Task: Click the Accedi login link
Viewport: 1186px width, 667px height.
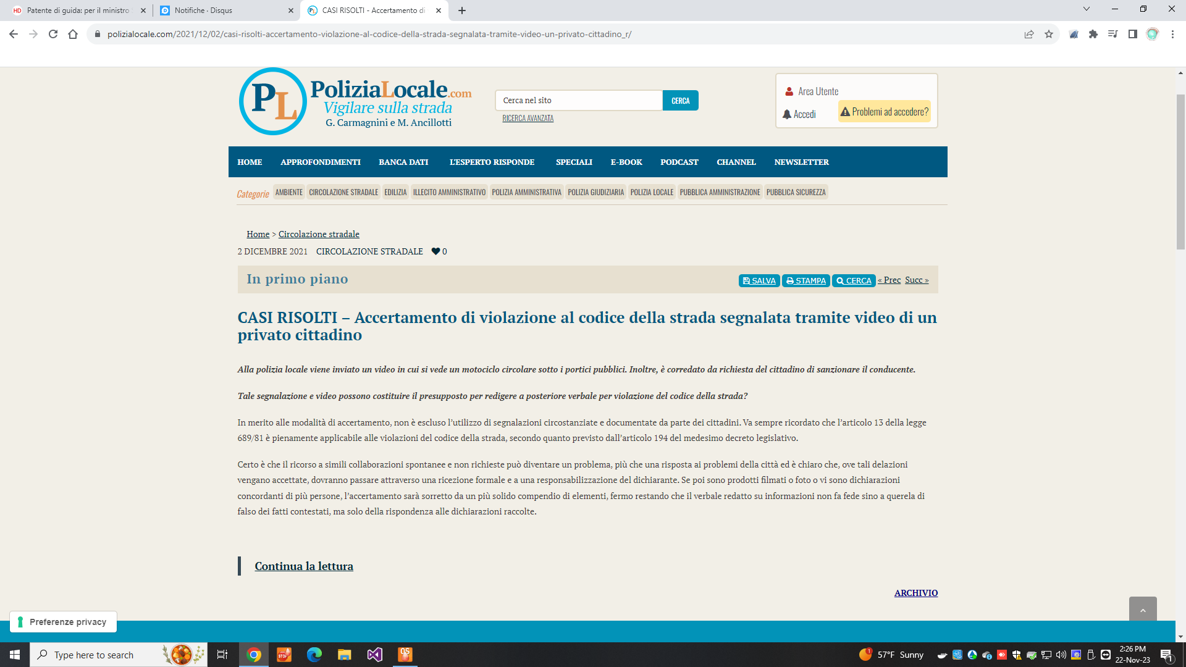Action: tap(799, 114)
